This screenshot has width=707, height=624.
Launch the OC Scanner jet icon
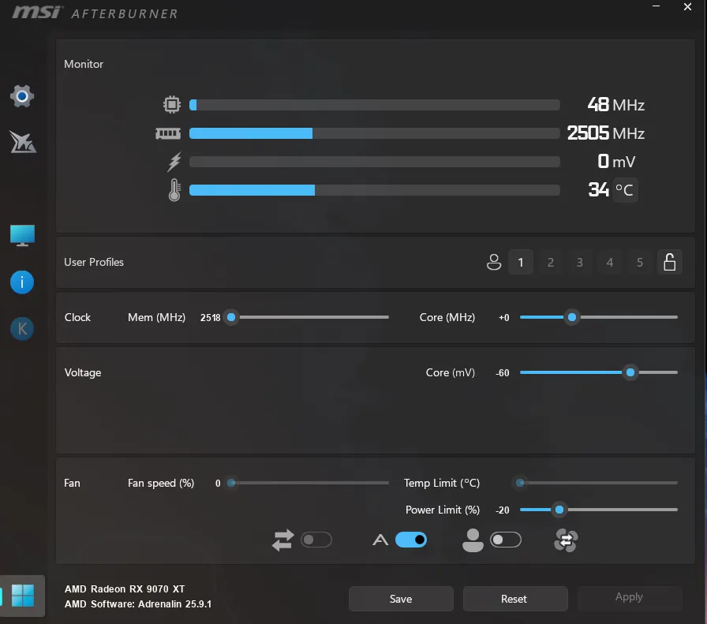point(22,142)
